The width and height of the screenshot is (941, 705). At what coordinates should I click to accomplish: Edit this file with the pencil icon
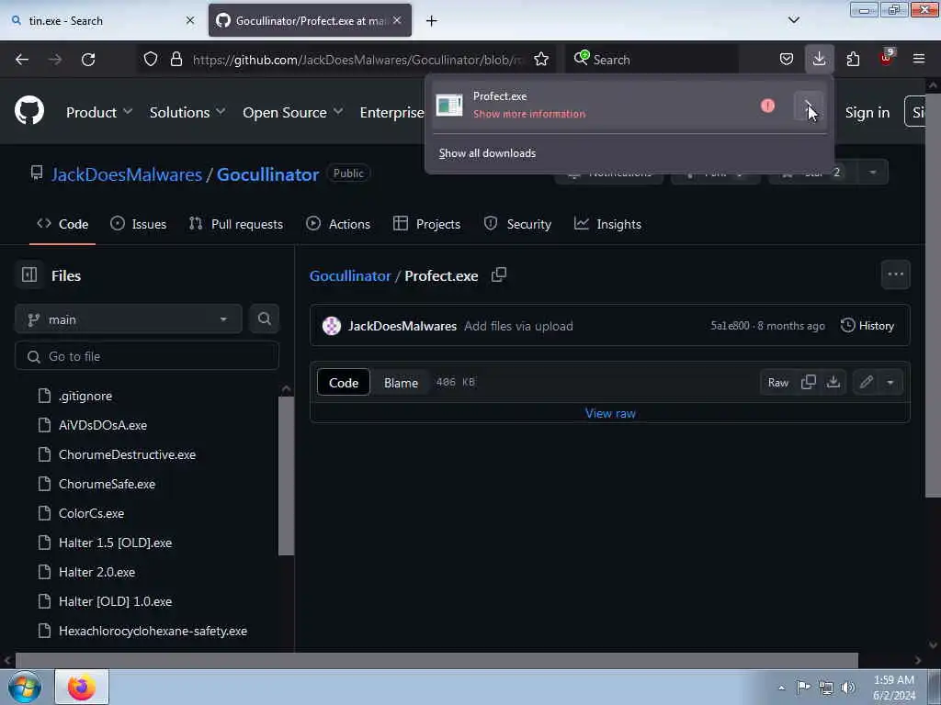point(866,383)
